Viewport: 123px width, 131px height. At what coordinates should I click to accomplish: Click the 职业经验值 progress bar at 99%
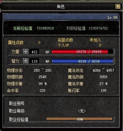point(80,119)
